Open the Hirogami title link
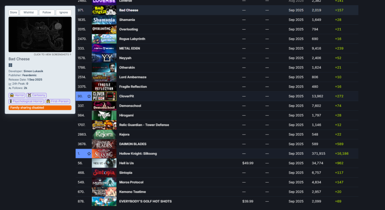Screen dimensions: 385x210 point(126,116)
